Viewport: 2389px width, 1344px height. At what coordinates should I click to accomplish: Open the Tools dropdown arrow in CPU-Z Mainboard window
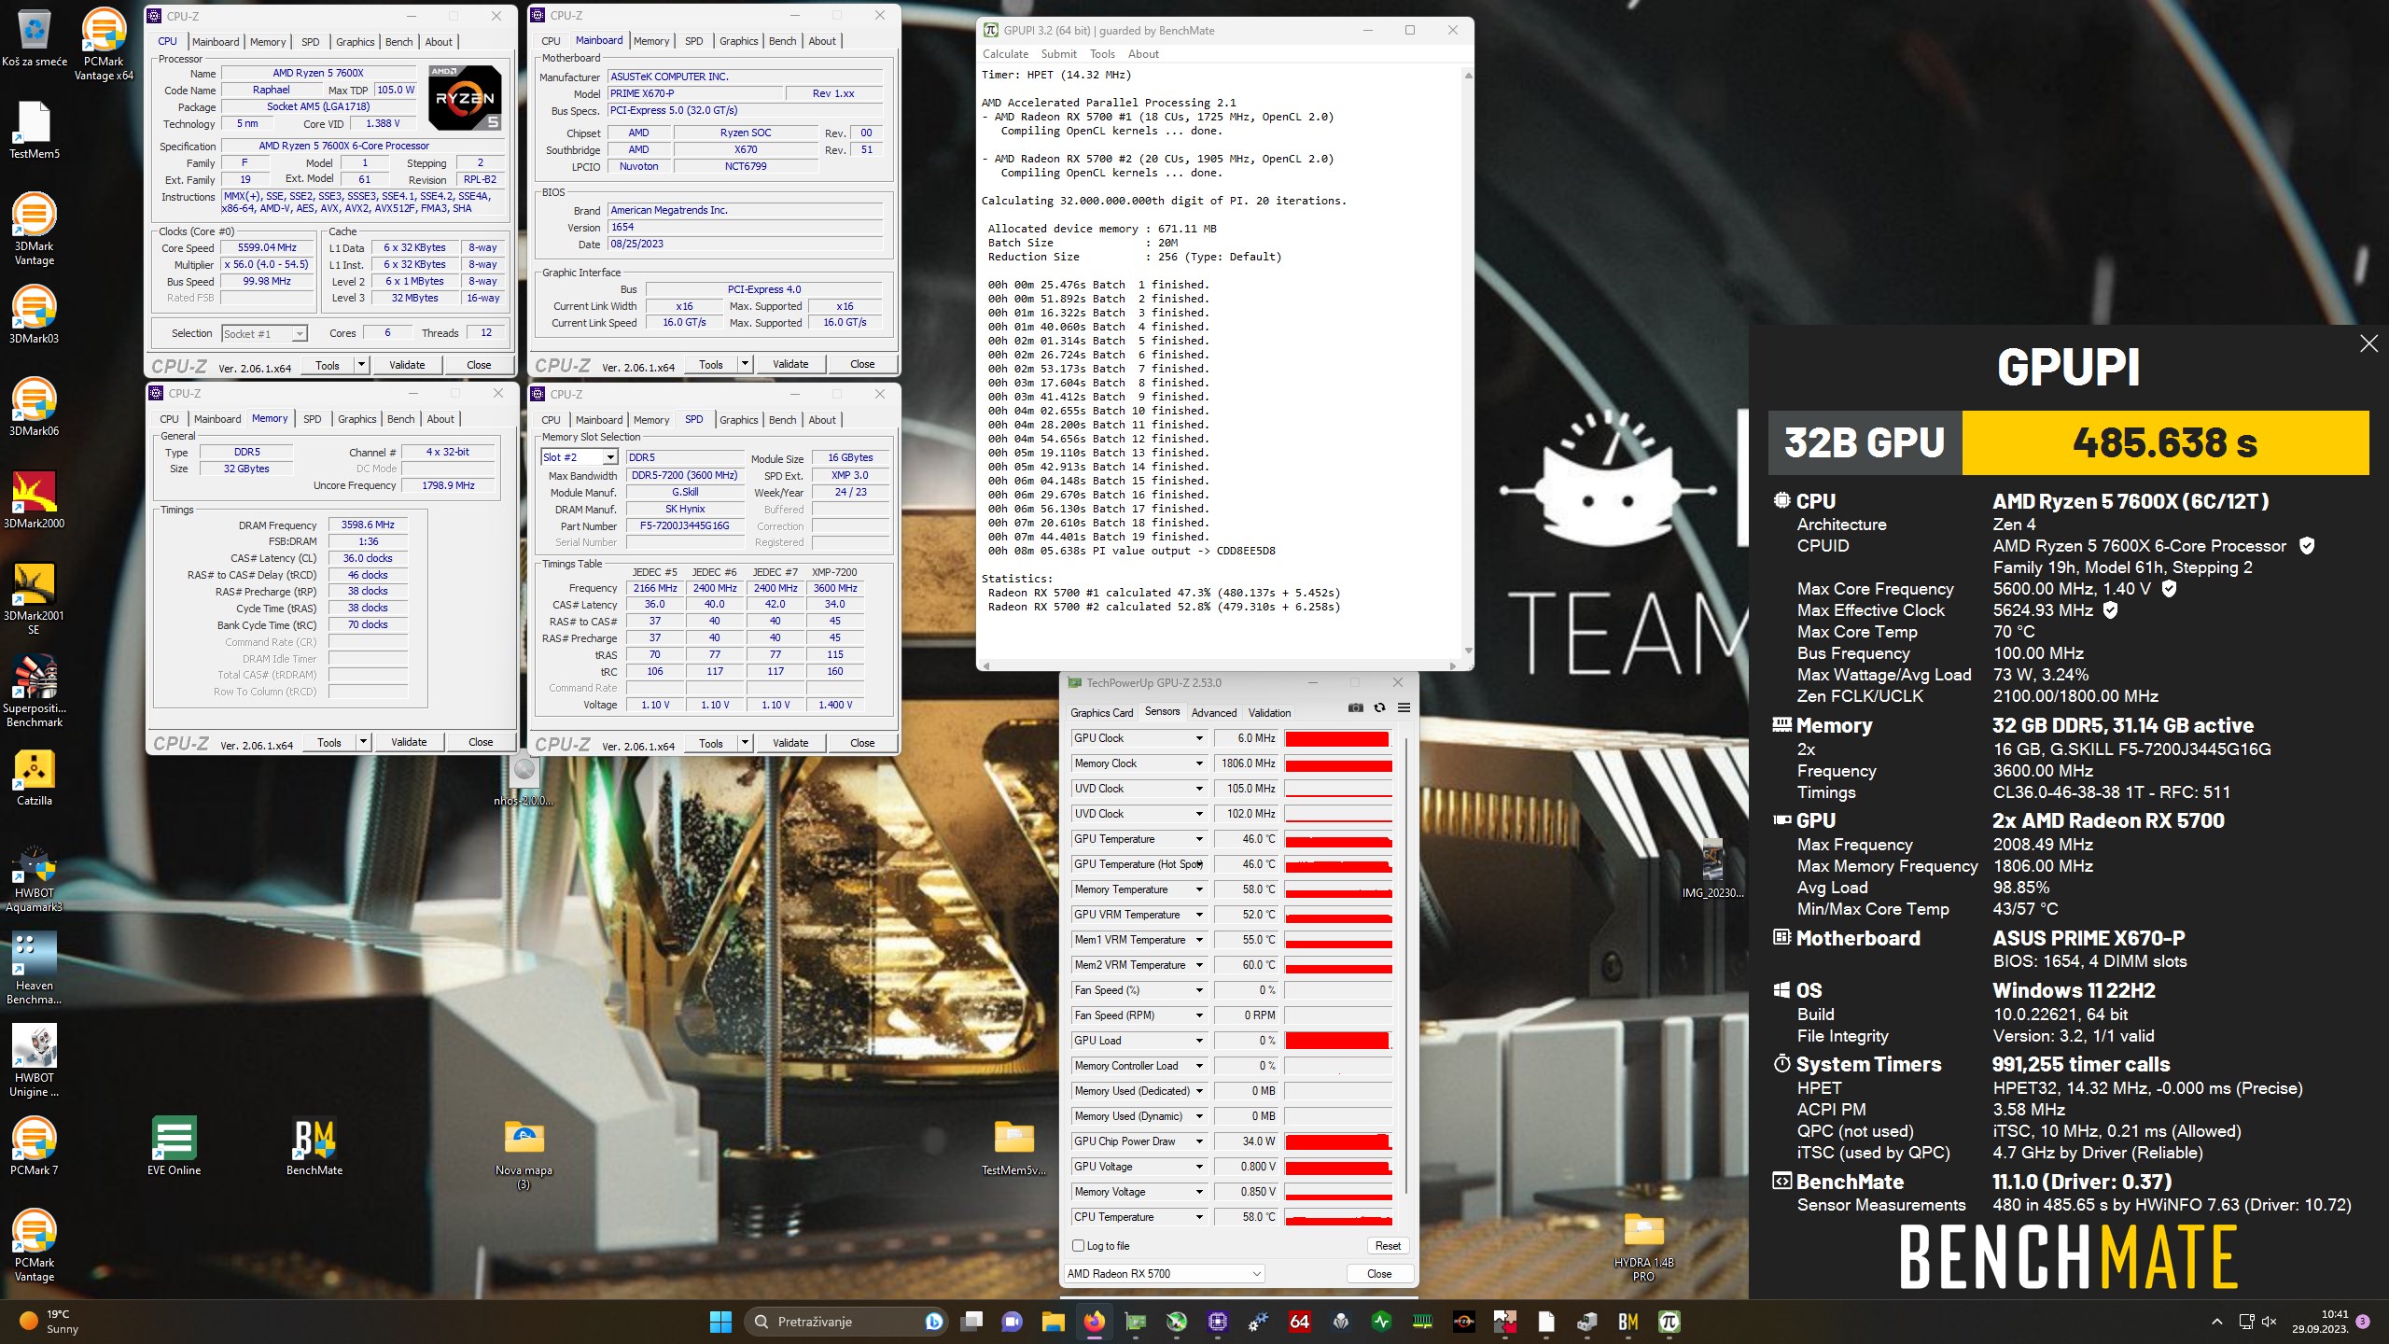[x=745, y=364]
